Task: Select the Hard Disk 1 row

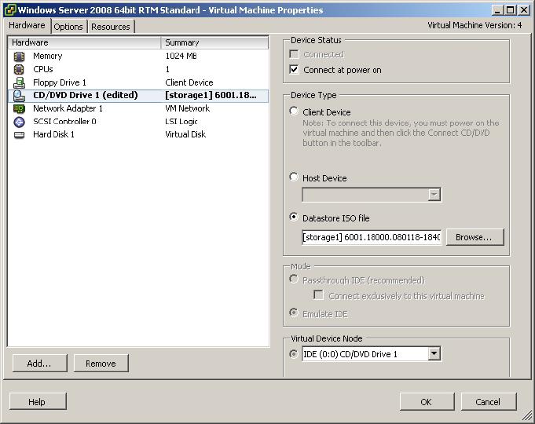Action: 137,135
